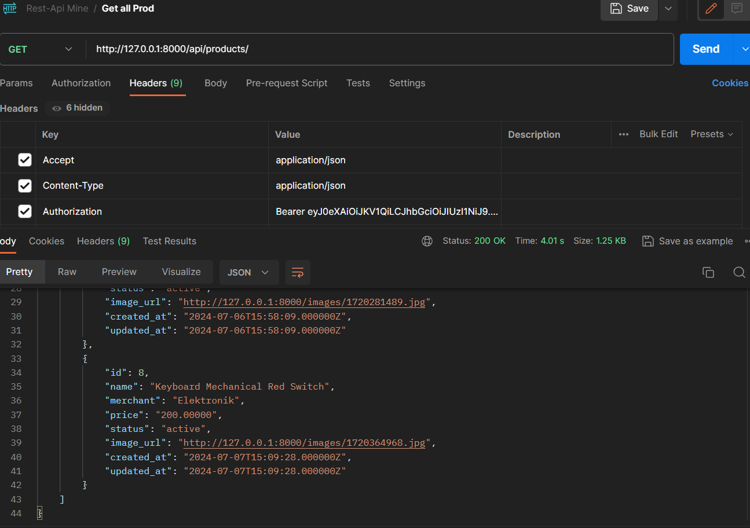The width and height of the screenshot is (750, 528).
Task: Click the Description column header
Action: pos(534,134)
